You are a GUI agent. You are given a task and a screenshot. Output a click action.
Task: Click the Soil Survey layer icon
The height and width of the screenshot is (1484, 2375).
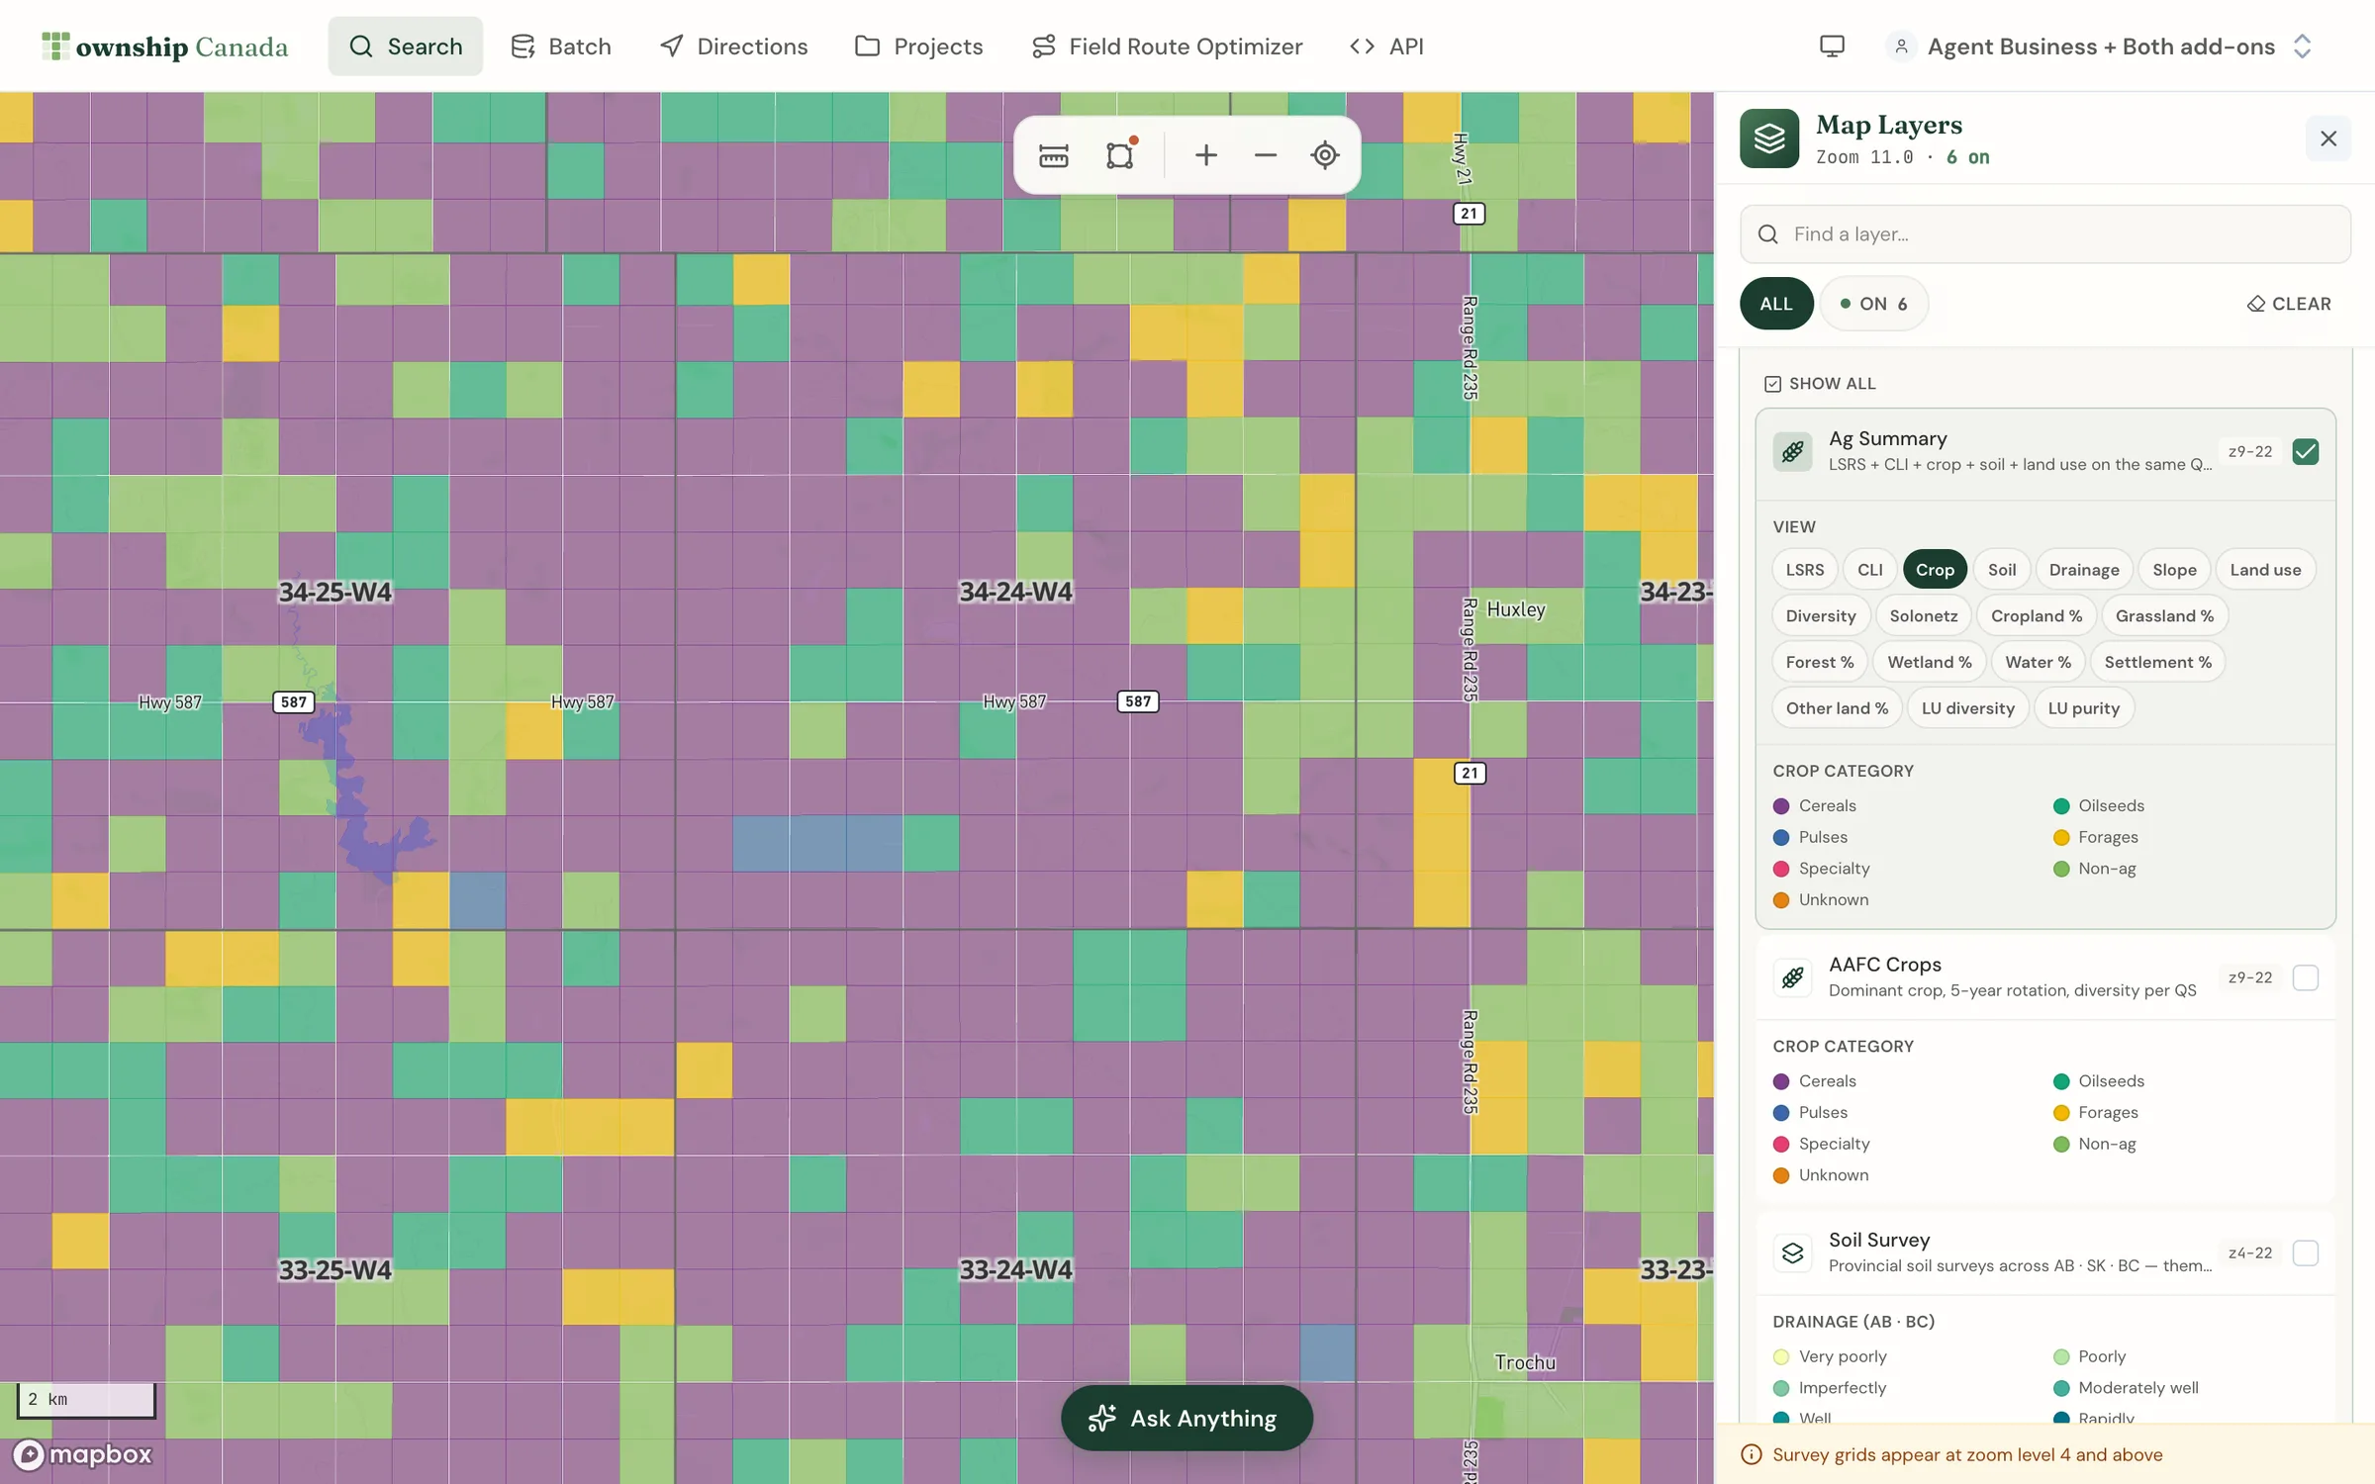(1792, 1253)
